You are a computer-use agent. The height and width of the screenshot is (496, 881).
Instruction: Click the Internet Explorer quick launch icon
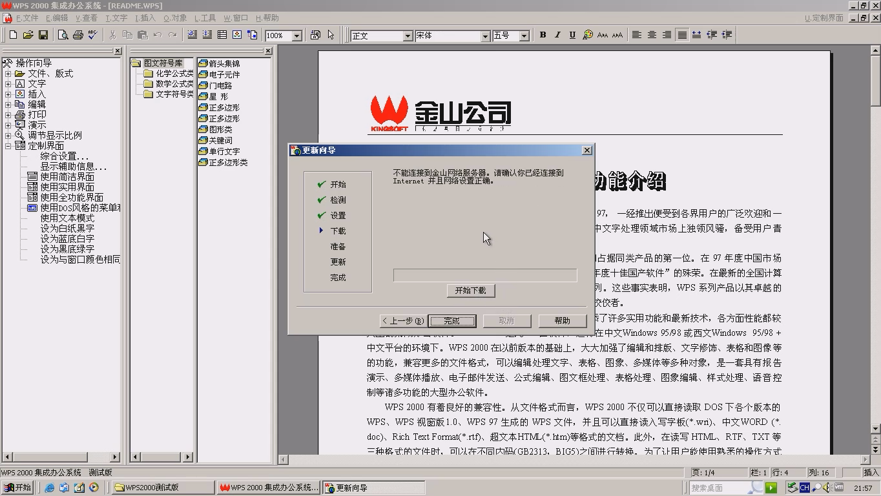click(x=50, y=488)
